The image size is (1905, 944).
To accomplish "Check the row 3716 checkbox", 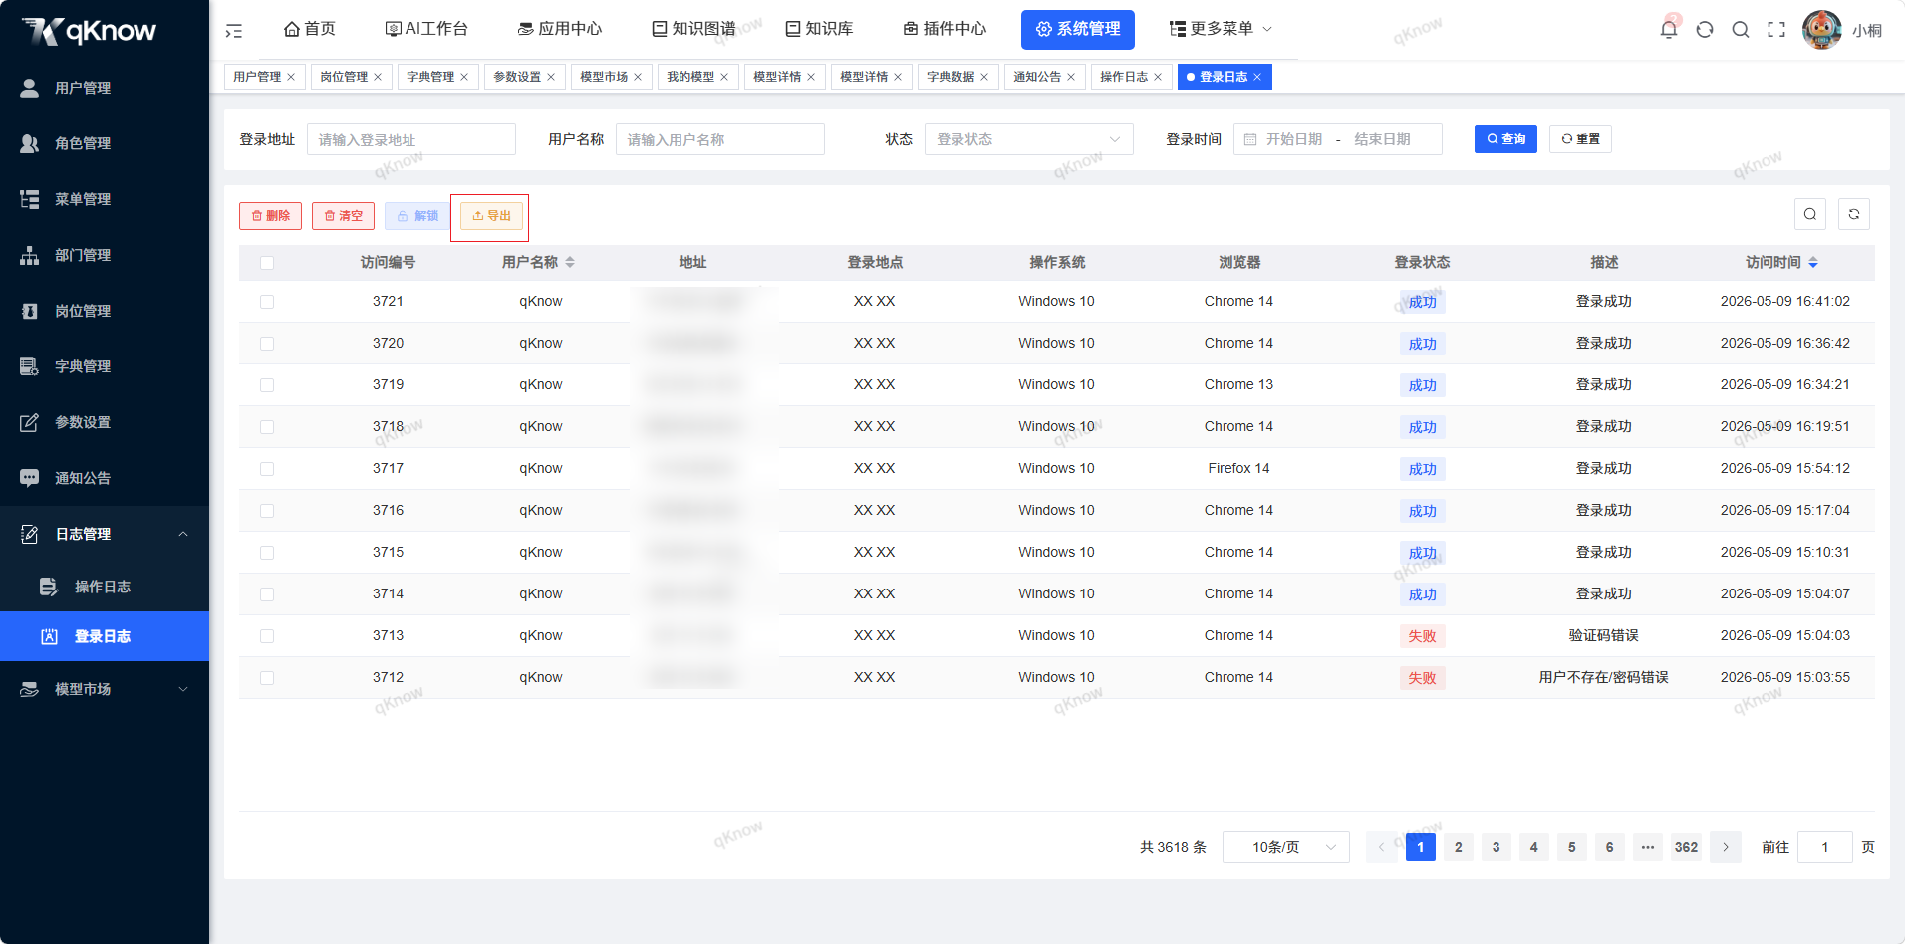I will (267, 511).
